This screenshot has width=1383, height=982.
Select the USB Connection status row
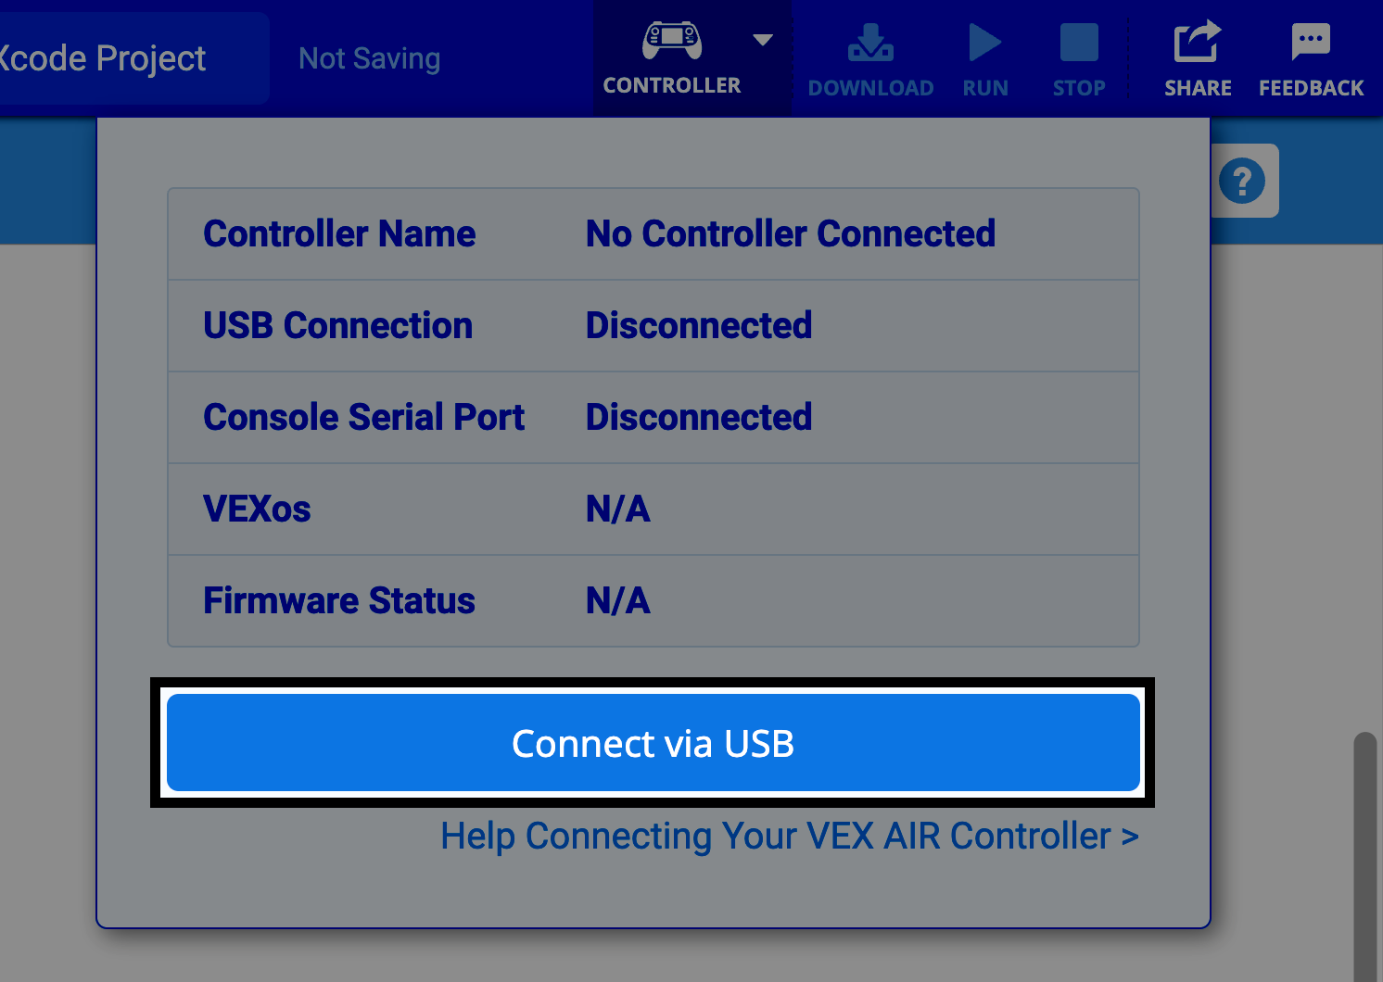[652, 325]
